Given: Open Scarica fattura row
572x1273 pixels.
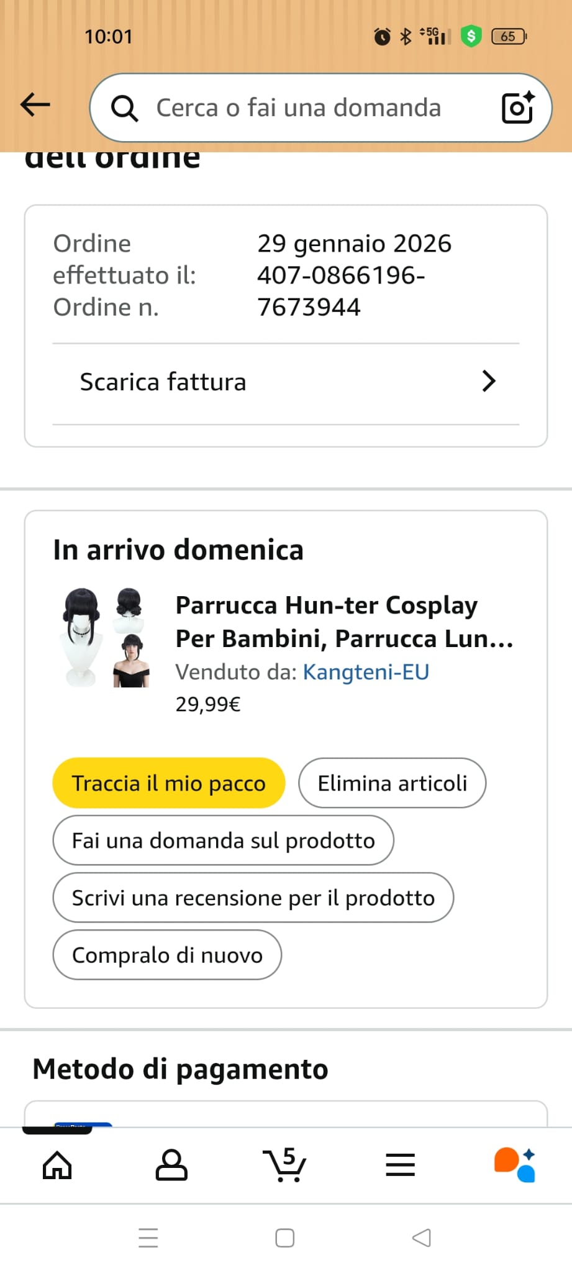Looking at the screenshot, I should tap(286, 382).
